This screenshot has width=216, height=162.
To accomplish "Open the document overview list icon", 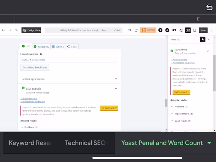I will (17, 30).
